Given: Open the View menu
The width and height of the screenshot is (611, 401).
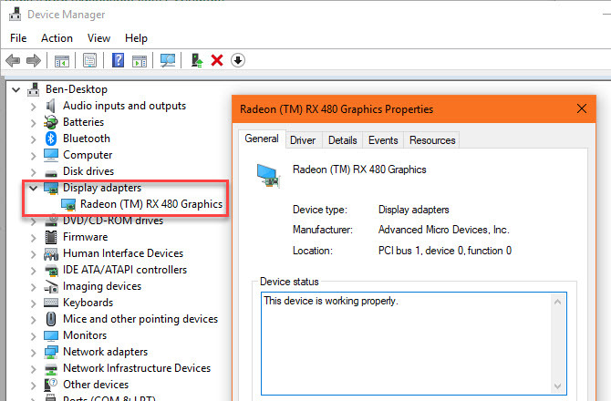Looking at the screenshot, I should pos(98,38).
